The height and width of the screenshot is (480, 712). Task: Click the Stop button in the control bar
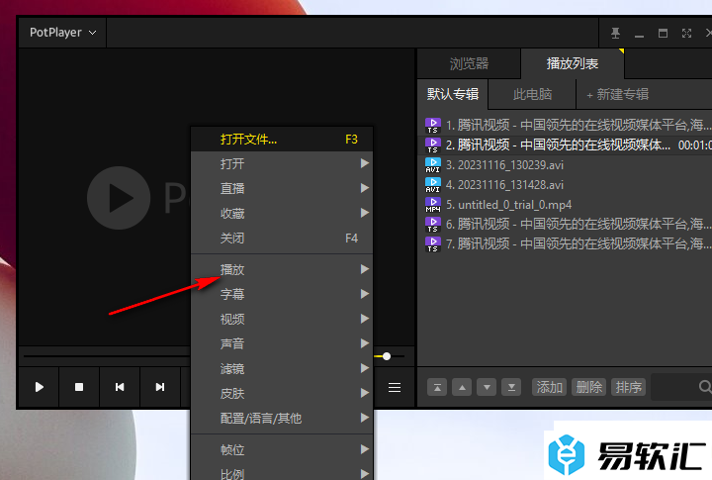(x=79, y=387)
